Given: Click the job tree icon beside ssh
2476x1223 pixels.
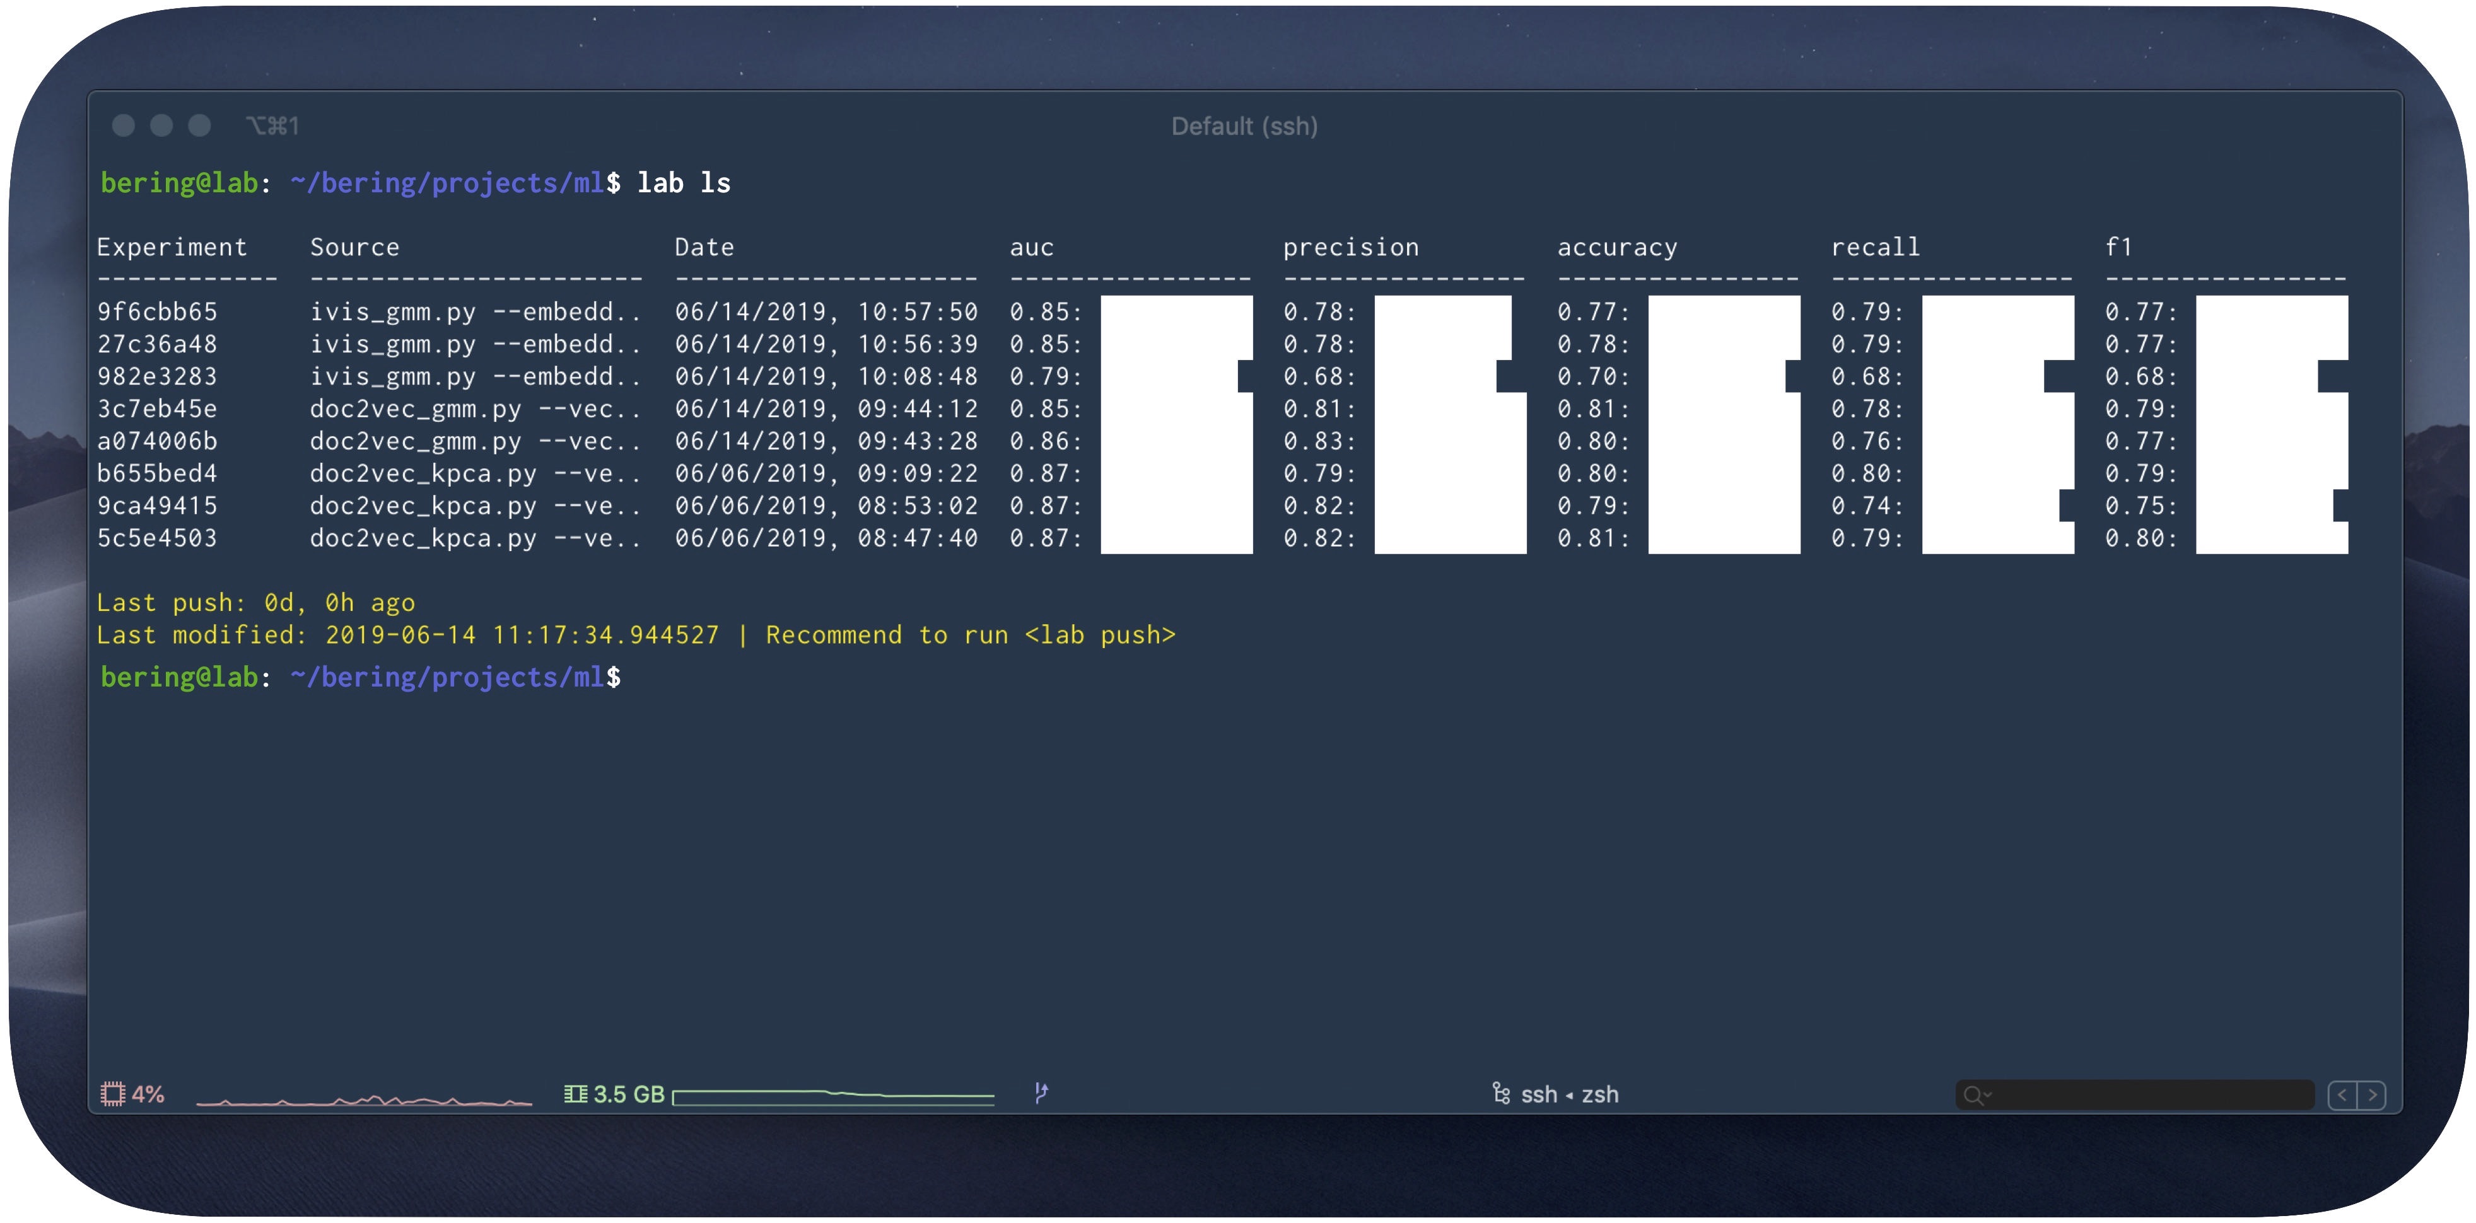Looking at the screenshot, I should (1500, 1093).
